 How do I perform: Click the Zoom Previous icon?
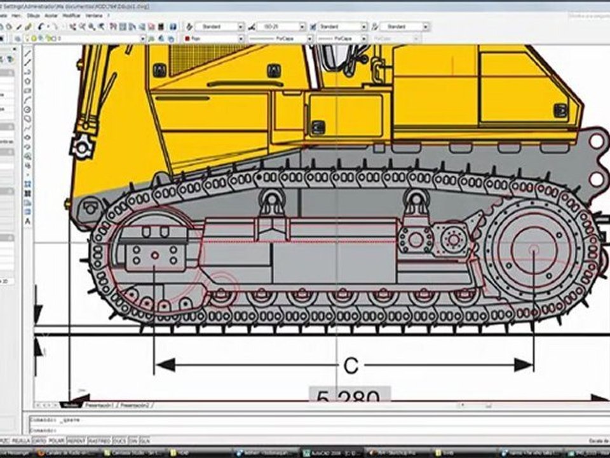101,27
